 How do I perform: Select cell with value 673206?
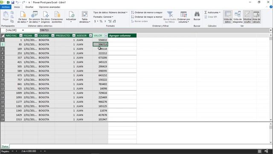[100, 58]
